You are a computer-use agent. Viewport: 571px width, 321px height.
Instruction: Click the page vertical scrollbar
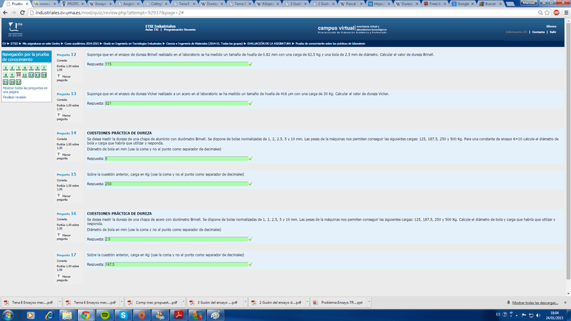point(568,151)
